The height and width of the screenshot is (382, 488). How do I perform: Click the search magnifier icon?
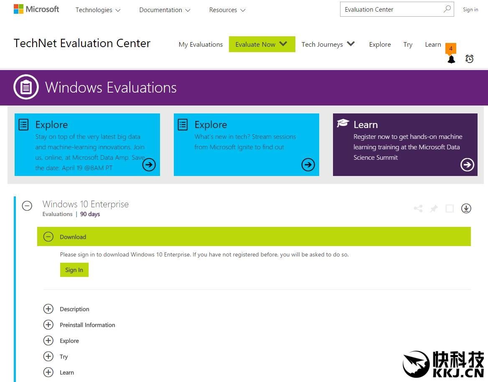click(447, 9)
